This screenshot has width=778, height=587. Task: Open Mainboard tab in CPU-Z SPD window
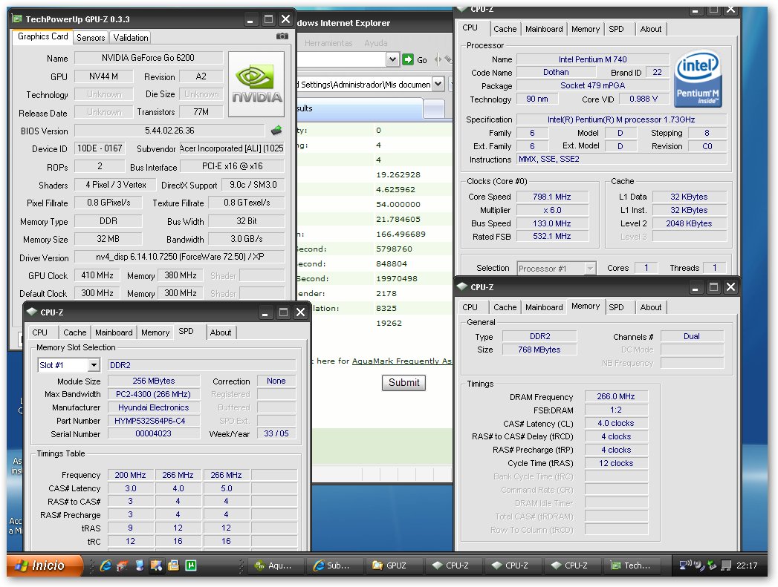click(x=114, y=332)
